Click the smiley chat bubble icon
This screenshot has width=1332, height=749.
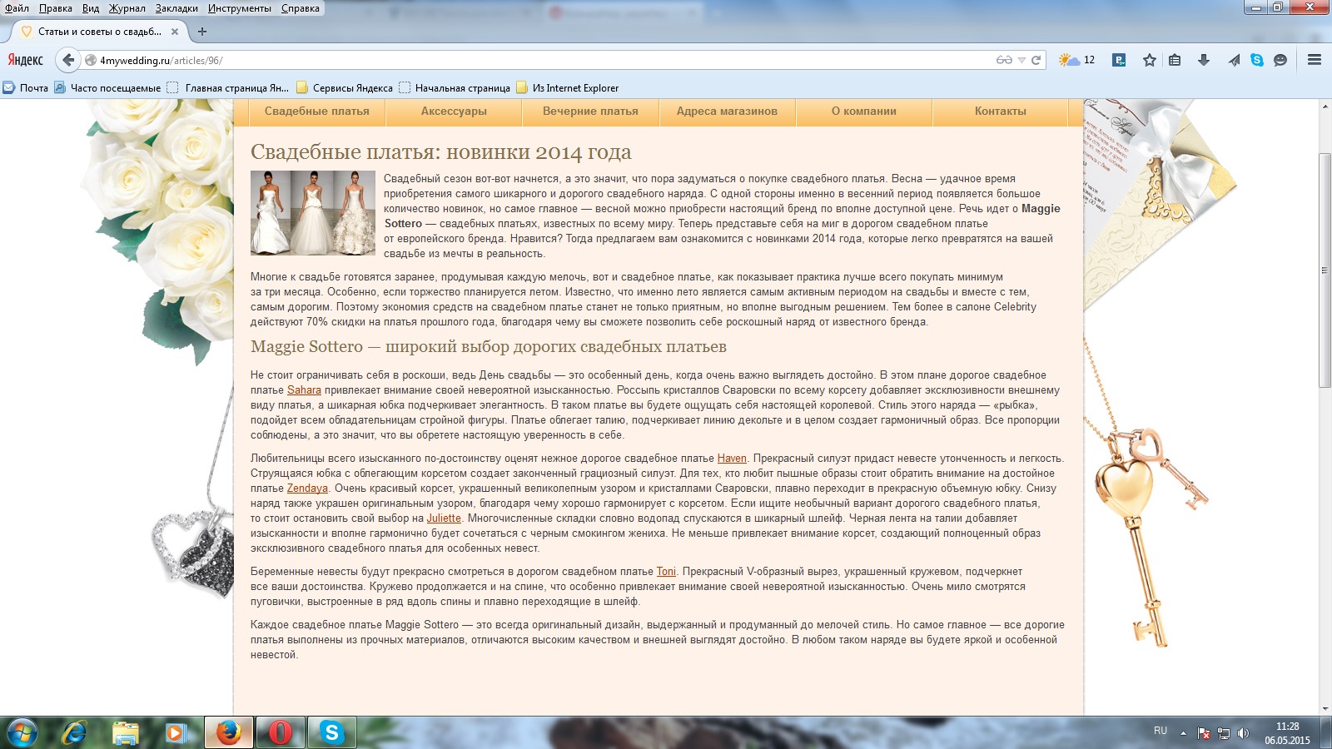[1280, 60]
